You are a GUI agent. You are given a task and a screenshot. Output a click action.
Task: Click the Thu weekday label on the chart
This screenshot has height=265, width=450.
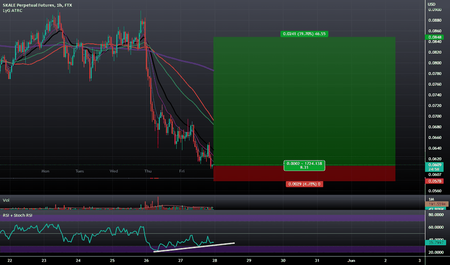148,171
